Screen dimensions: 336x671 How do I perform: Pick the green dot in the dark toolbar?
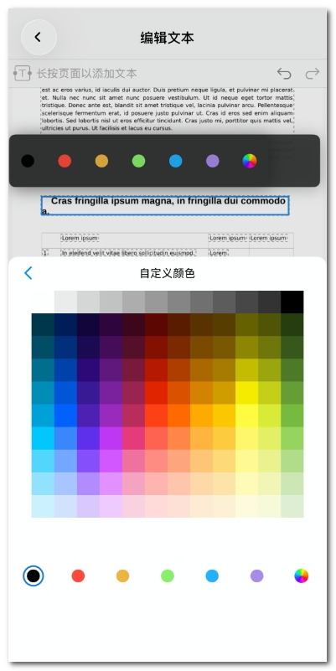click(139, 161)
